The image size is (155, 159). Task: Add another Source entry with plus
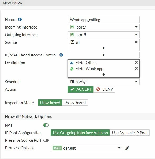(103, 48)
